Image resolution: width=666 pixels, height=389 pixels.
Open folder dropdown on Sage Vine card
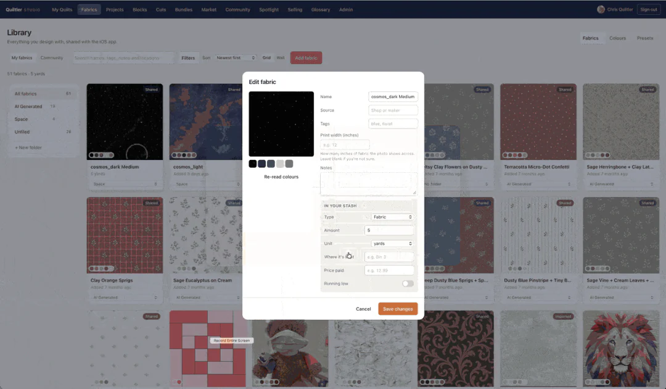pos(620,298)
